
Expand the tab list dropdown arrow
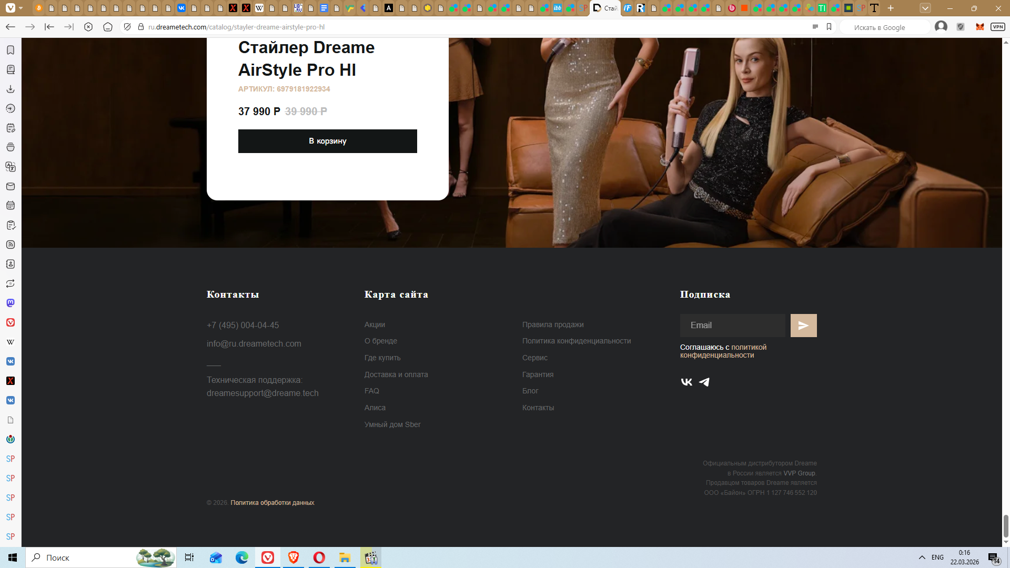pos(925,8)
